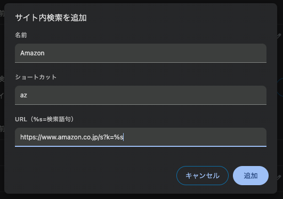
Task: Click the https:// prefix in URL field
Action: (31, 137)
